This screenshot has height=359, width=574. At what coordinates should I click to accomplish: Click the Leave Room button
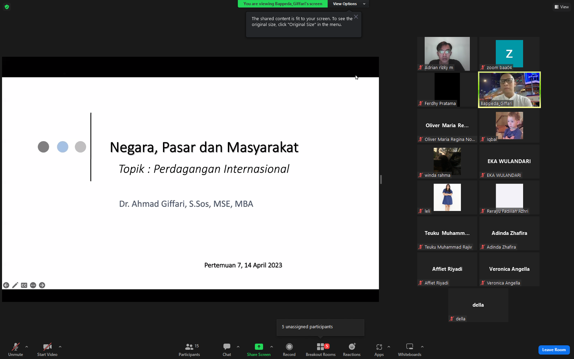[x=554, y=350]
